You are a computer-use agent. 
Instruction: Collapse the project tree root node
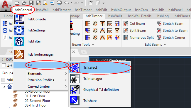4,86
